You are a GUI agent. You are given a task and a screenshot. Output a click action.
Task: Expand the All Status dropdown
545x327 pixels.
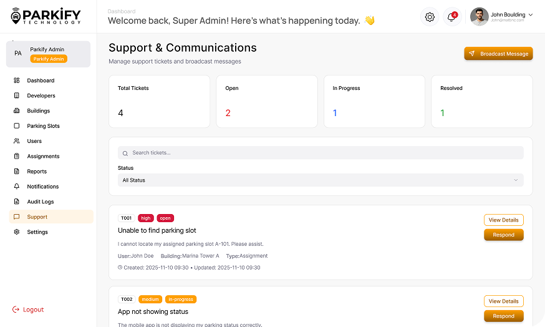tap(321, 180)
